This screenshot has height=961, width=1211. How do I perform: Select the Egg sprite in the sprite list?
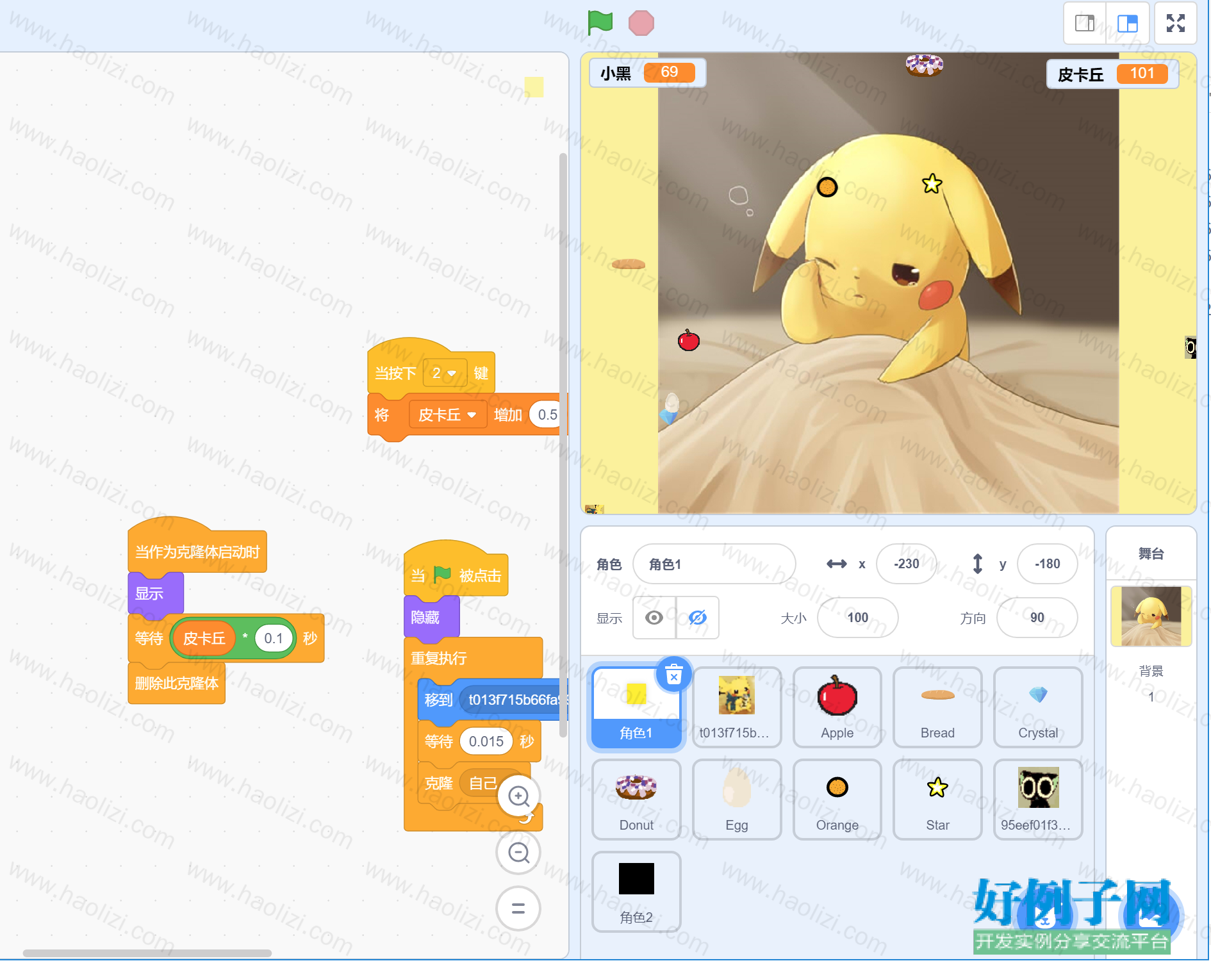pos(737,800)
